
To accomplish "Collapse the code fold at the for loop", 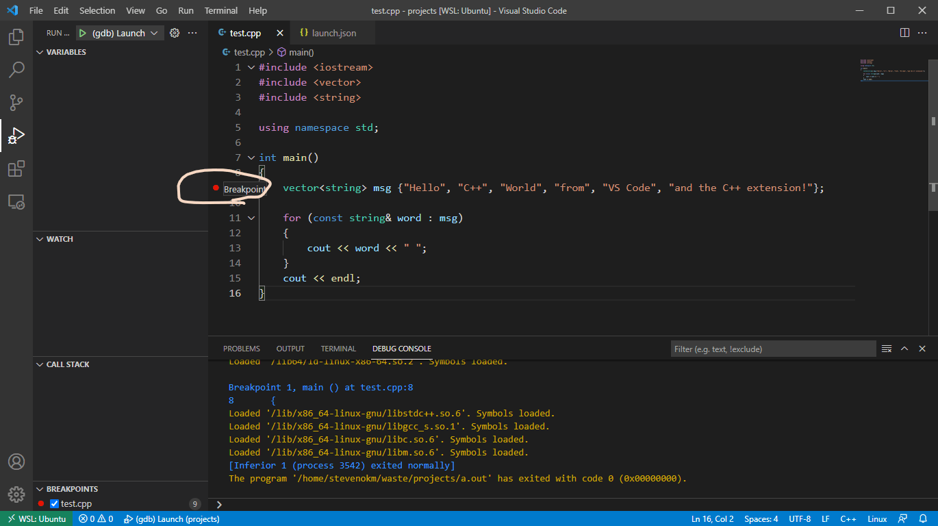I will tap(250, 217).
